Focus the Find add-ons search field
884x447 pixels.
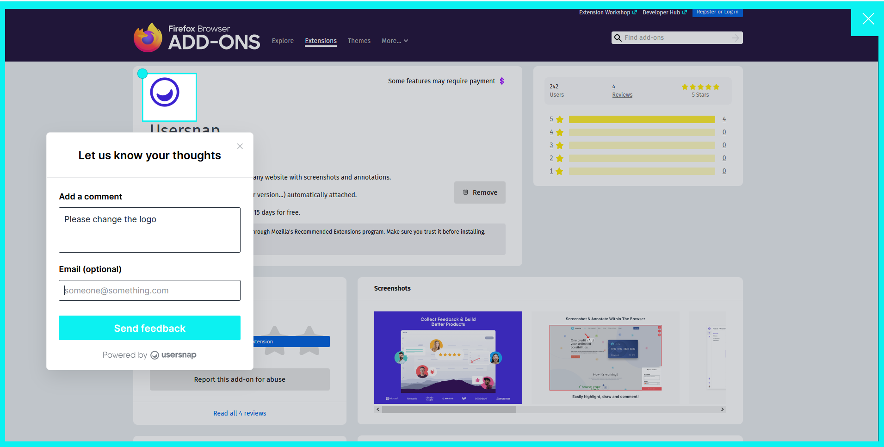click(x=677, y=38)
